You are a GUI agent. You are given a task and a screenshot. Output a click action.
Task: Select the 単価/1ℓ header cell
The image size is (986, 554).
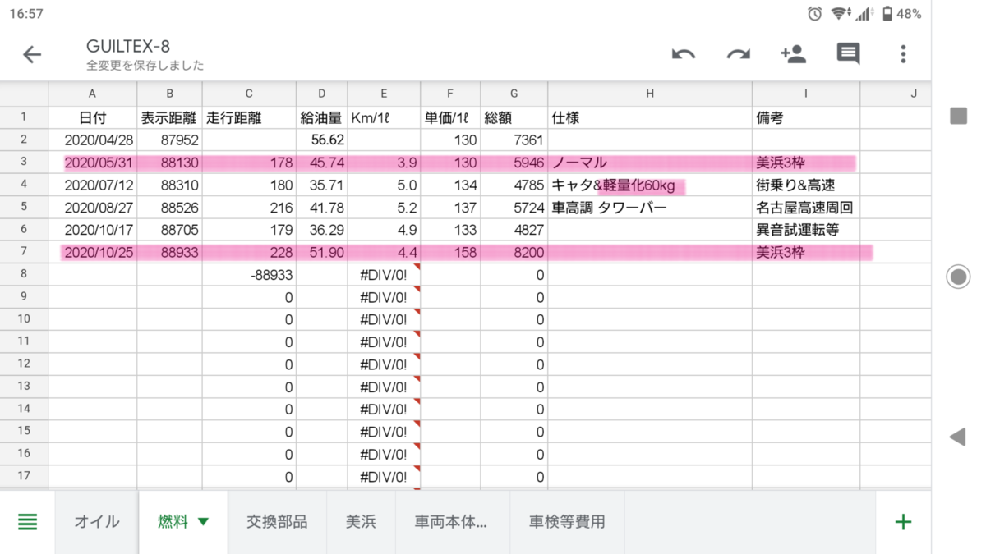[451, 117]
